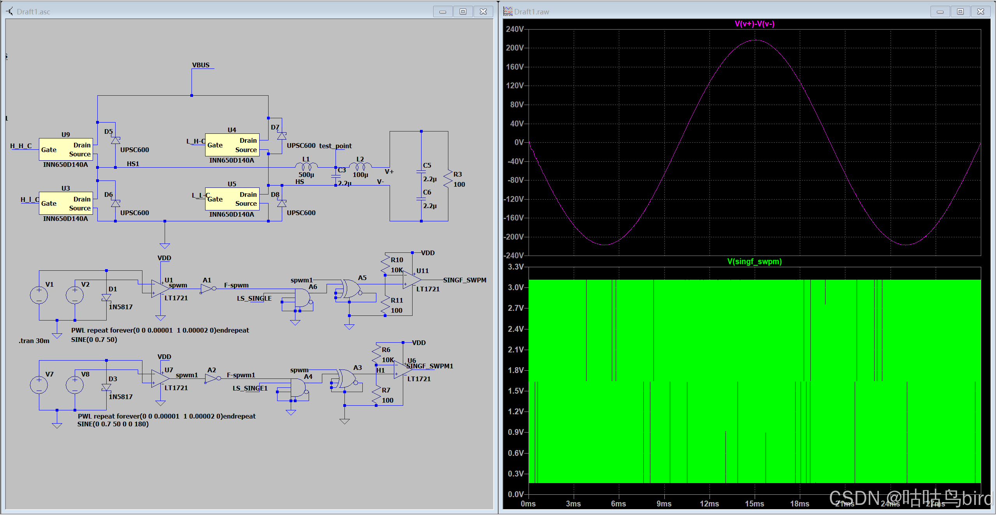996x515 pixels.
Task: Select the D5 UPSC600 diode symbol
Action: pyautogui.click(x=115, y=140)
